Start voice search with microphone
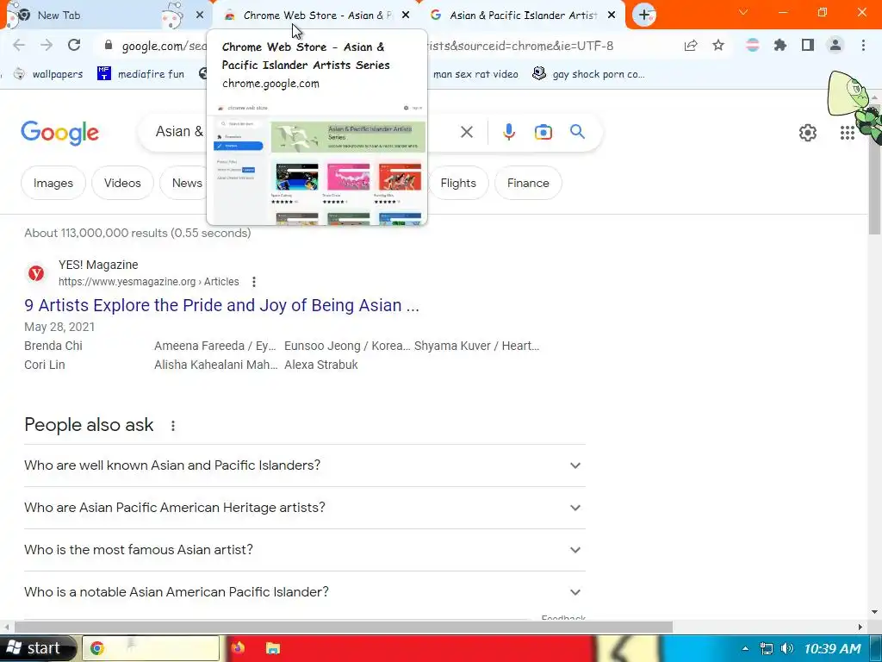This screenshot has height=662, width=882. click(x=508, y=132)
